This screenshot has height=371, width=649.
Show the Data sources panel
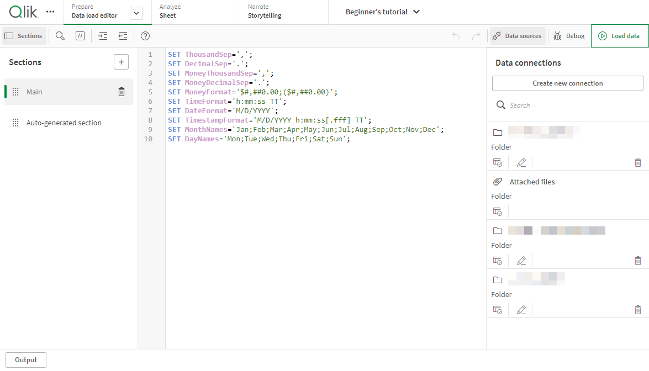(x=517, y=35)
